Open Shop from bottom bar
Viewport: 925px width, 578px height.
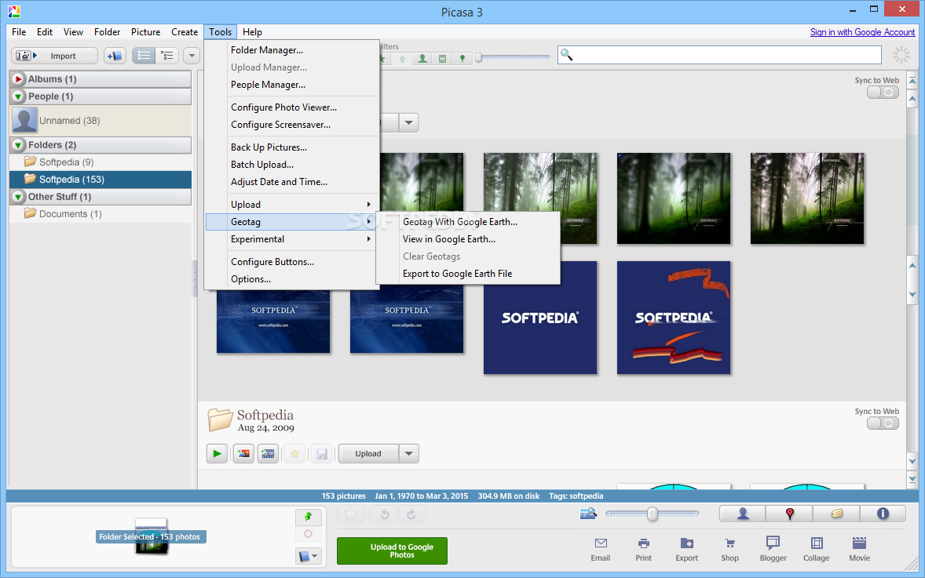729,549
